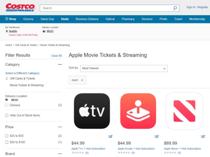The height and width of the screenshot is (157, 210).
Task: Check the Delivery filter checkbox
Action: [7, 105]
